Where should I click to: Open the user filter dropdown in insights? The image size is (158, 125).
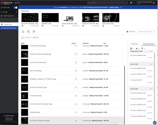click(138, 49)
